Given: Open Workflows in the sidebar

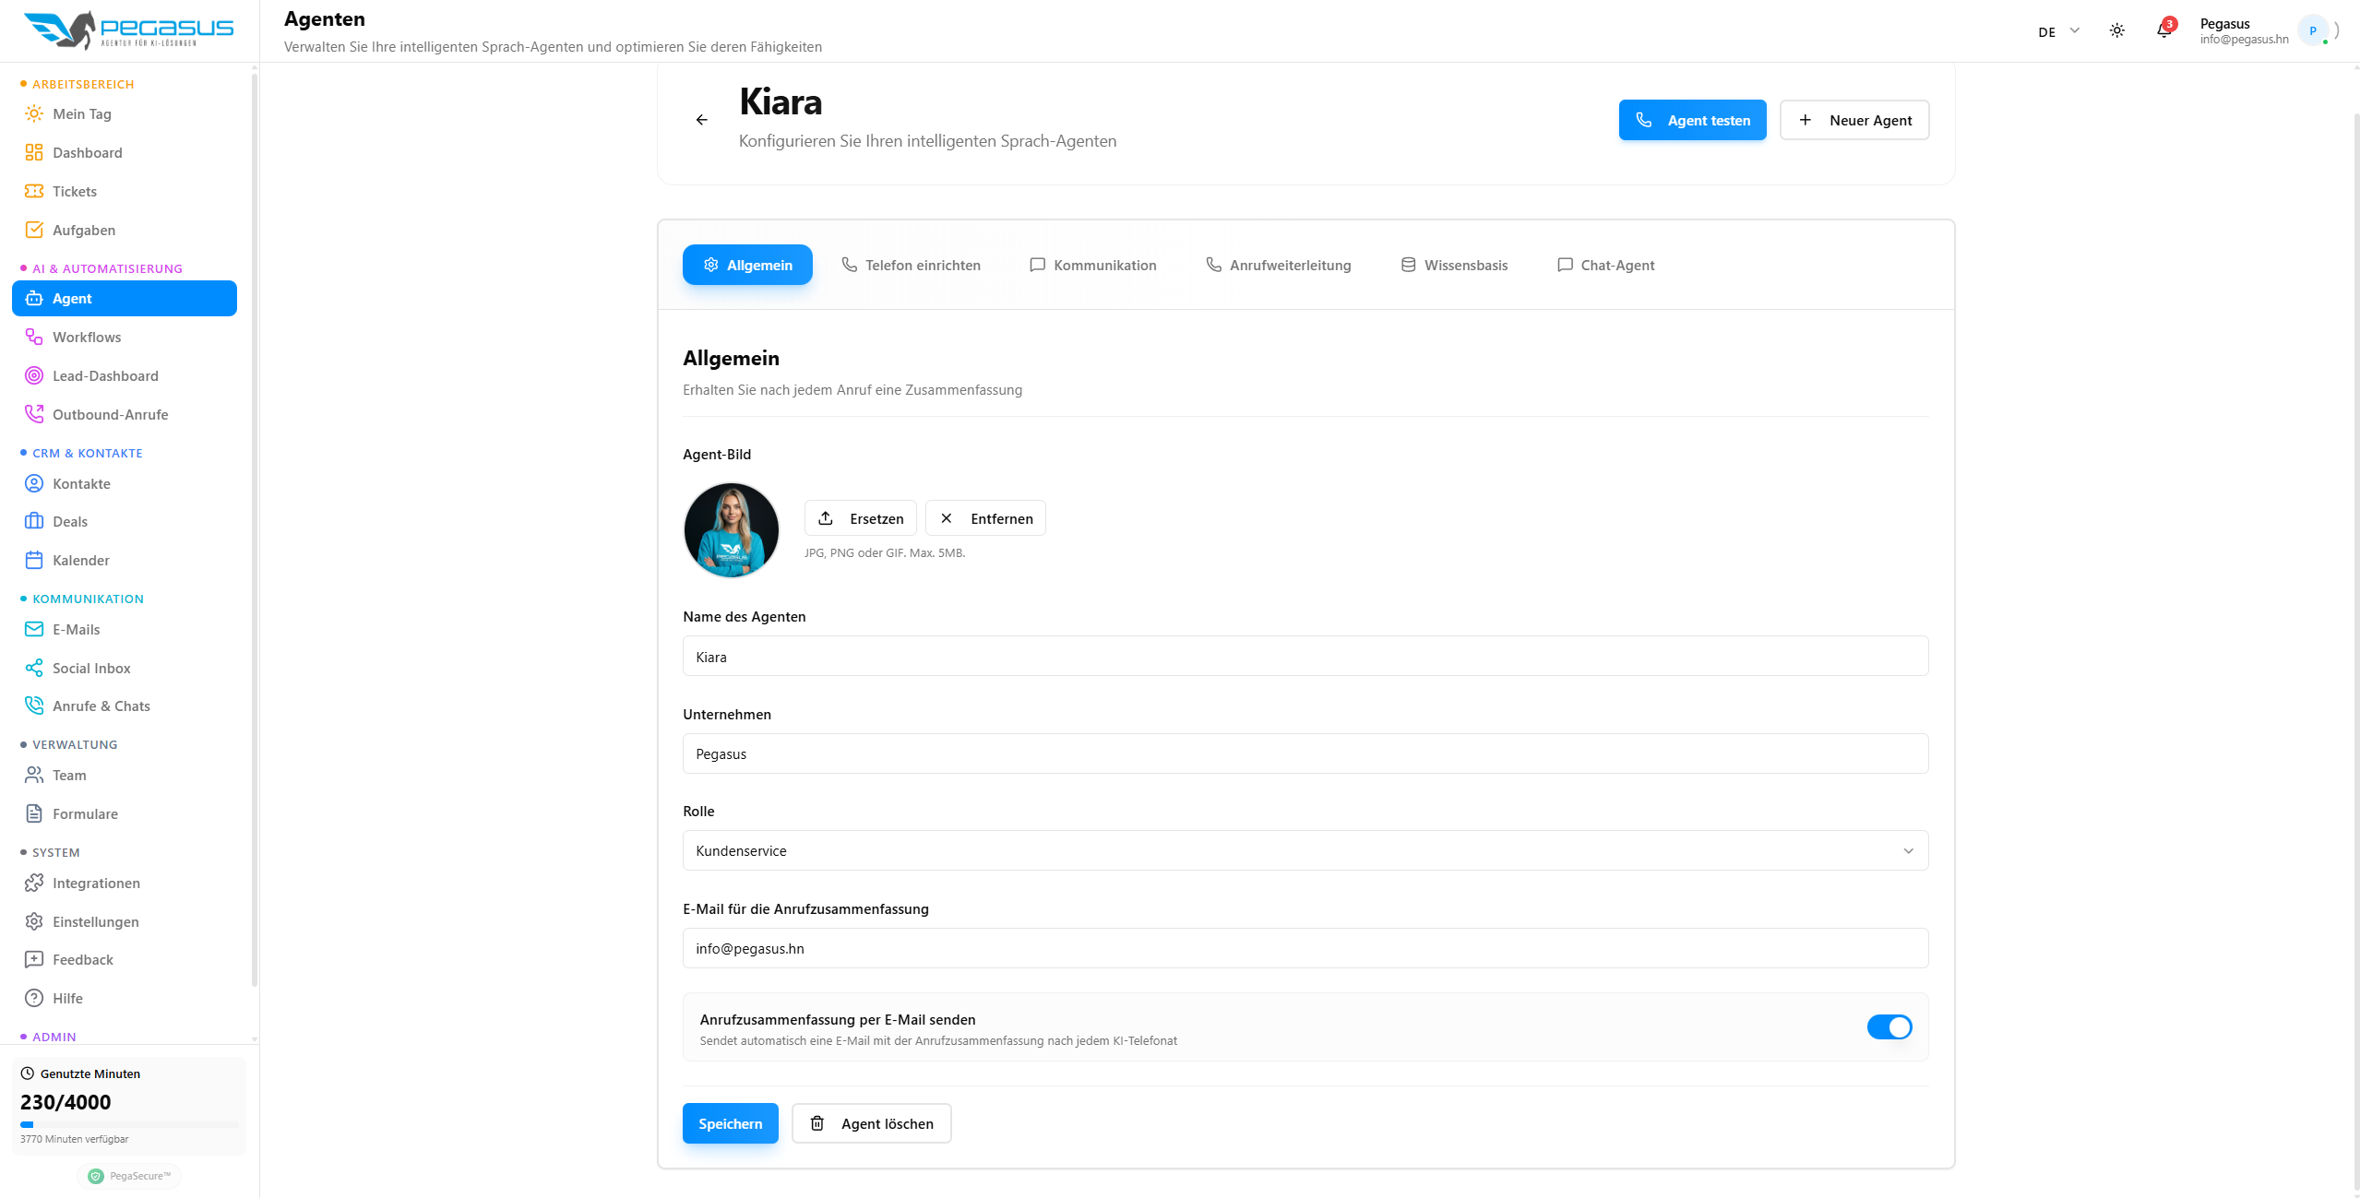Looking at the screenshot, I should [x=87, y=338].
